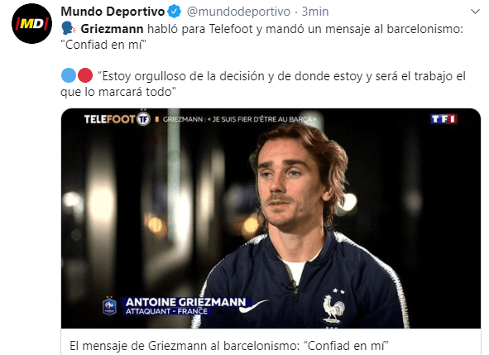This screenshot has height=355, width=489.
Task: Click the TF1 channel logo
Action: [443, 119]
